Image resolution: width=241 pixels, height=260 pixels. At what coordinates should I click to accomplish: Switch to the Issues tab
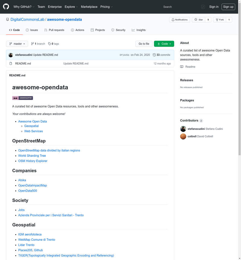(x=32, y=30)
